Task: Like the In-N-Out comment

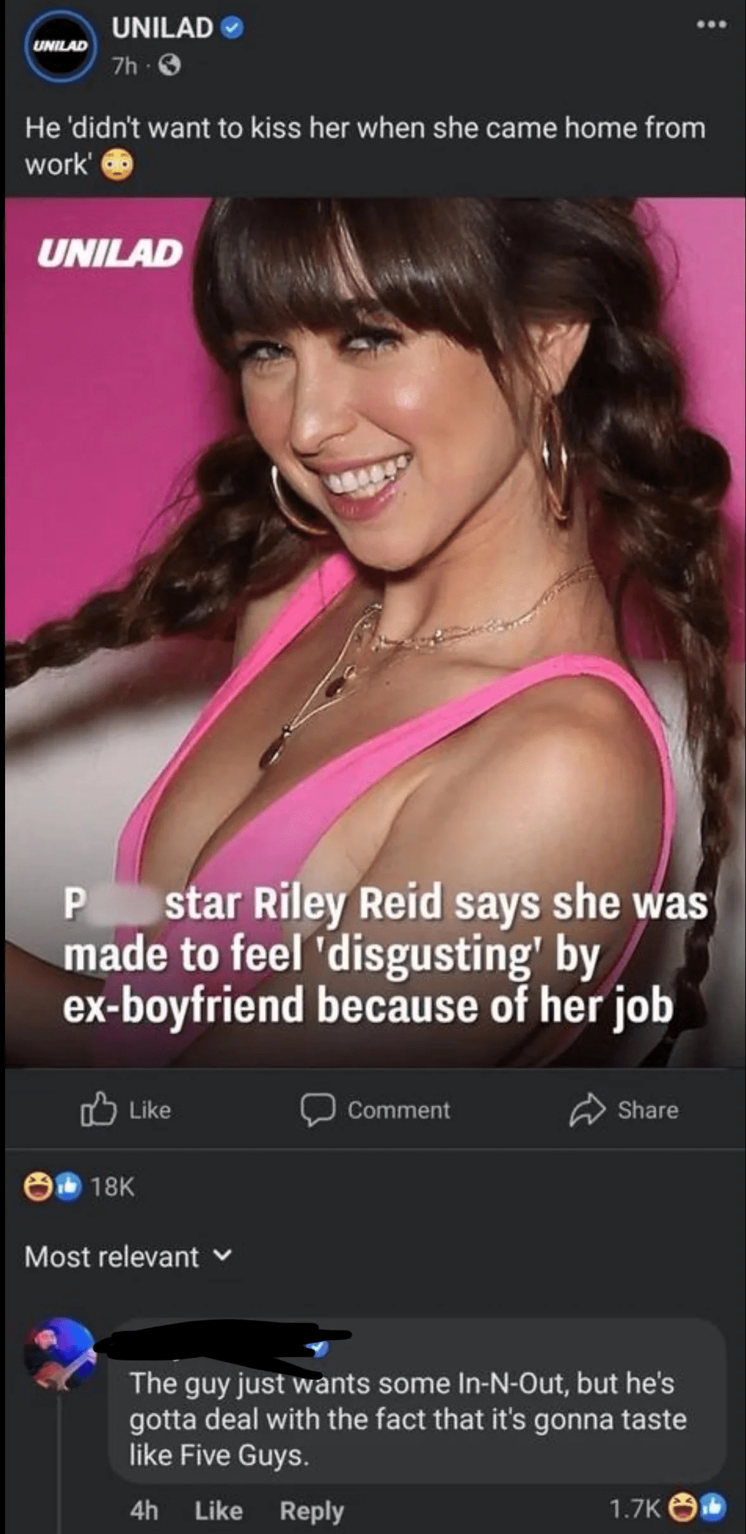Action: click(x=219, y=1511)
